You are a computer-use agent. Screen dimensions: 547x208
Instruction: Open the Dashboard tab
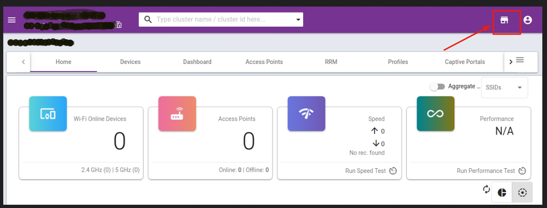pos(197,62)
